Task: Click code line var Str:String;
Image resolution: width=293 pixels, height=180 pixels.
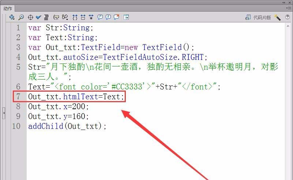Action: pyautogui.click(x=61, y=28)
